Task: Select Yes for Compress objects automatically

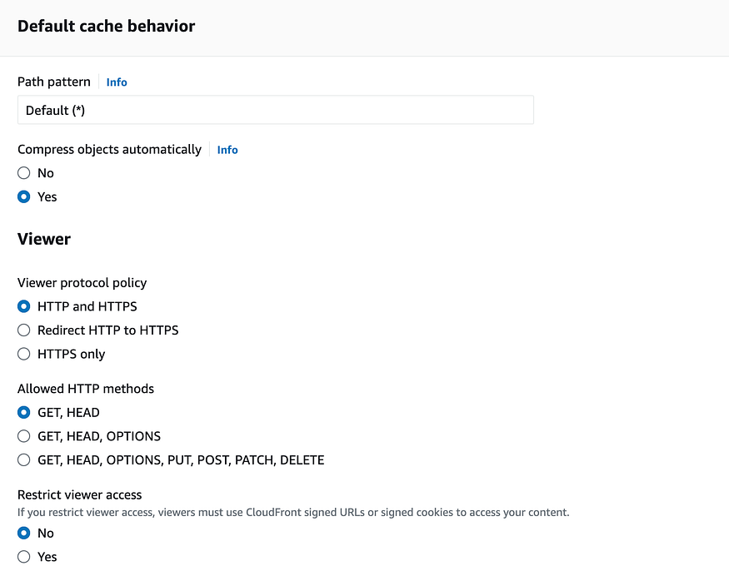Action: pos(24,197)
